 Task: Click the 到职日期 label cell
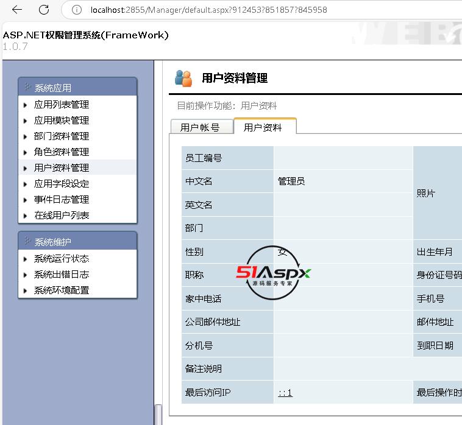click(438, 345)
